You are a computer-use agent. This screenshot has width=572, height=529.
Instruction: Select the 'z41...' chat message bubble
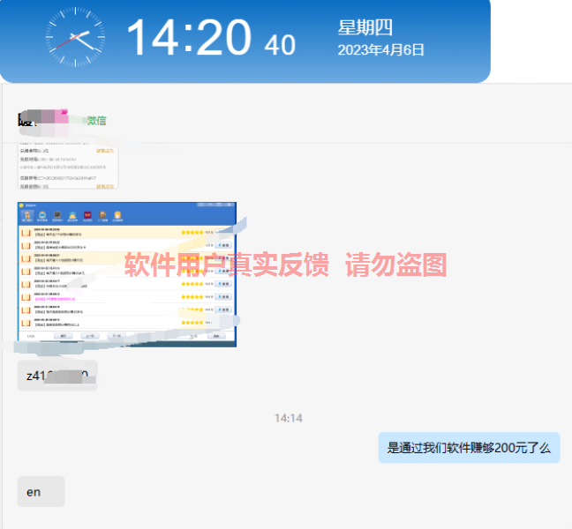point(57,376)
